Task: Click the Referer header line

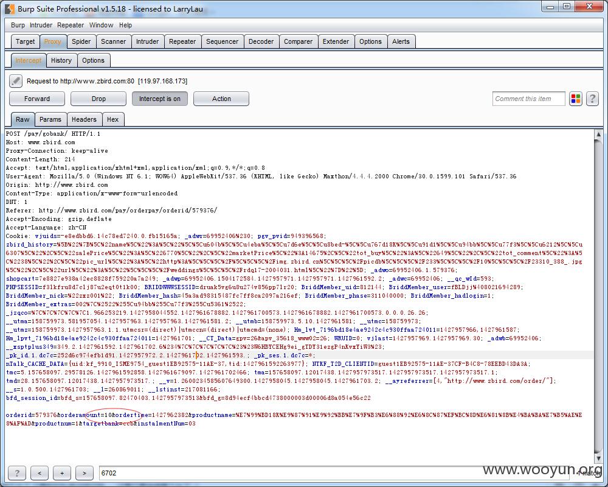Action: point(111,211)
